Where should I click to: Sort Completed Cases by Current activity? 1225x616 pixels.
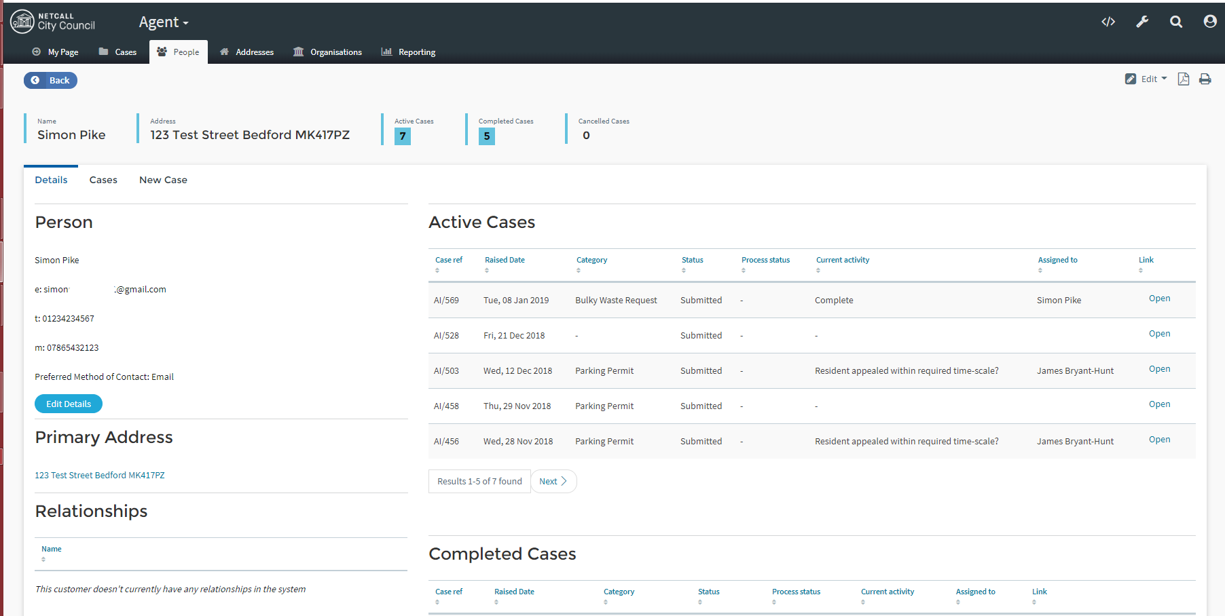888,596
